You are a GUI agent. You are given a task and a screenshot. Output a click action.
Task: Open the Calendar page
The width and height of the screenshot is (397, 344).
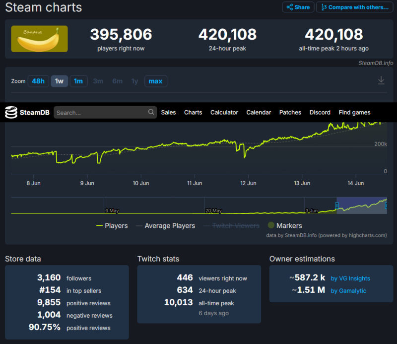(x=259, y=113)
